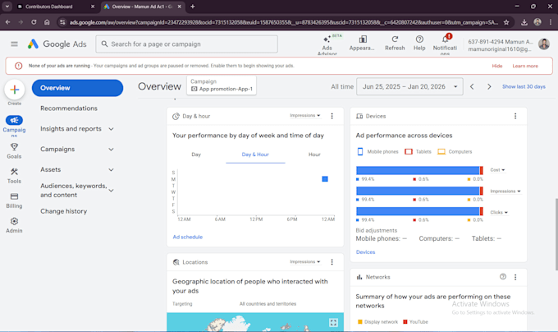Click the blue Monday heatmap cell
558x332 pixels.
pos(325,179)
